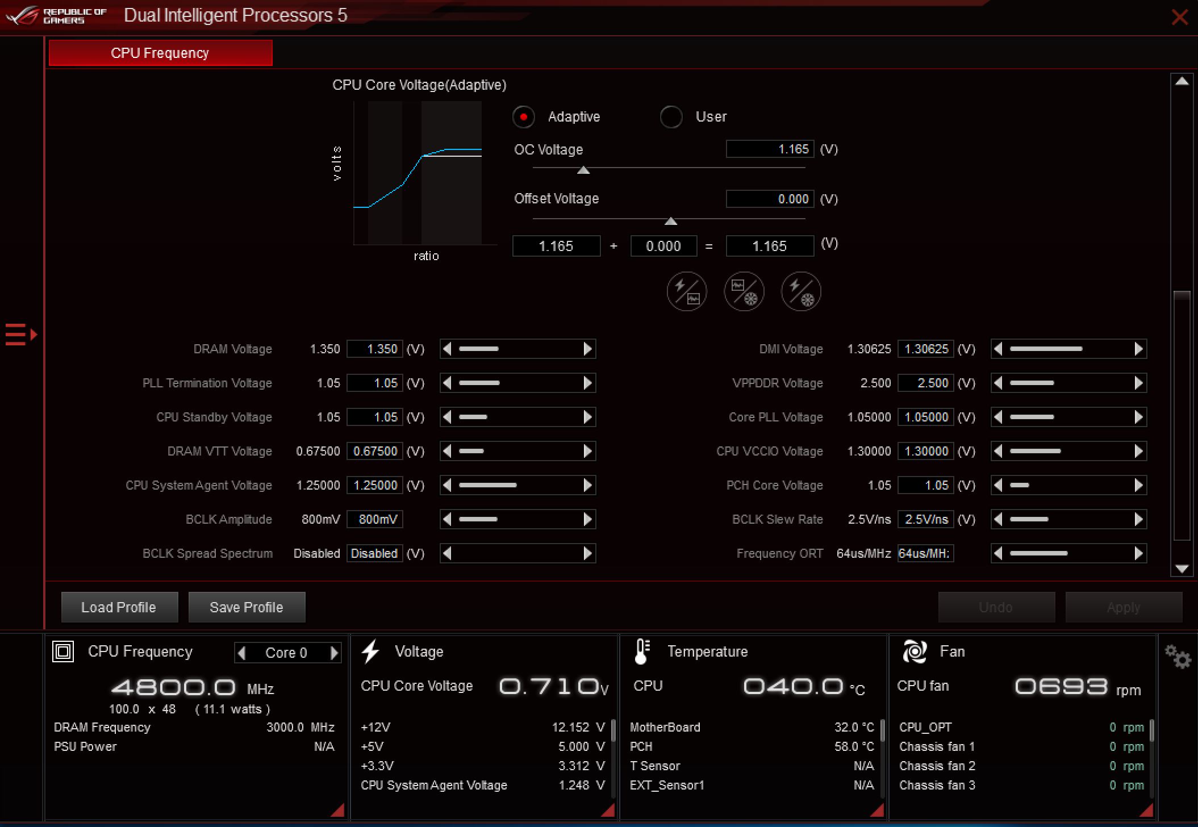
Task: Increase BCLK Spread Spectrum setting
Action: click(x=588, y=553)
